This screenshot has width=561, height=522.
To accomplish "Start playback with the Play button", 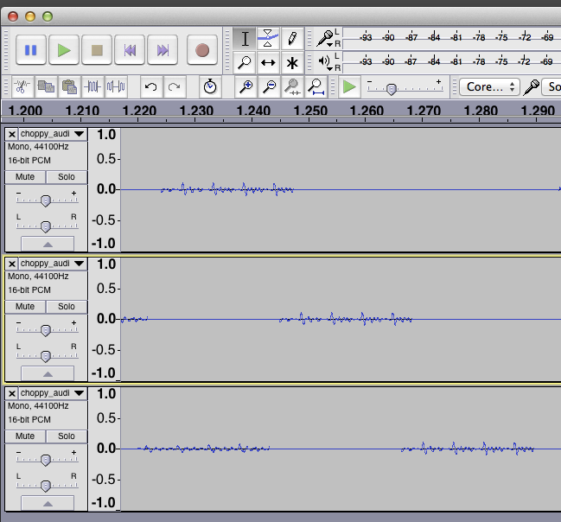I will click(x=64, y=50).
